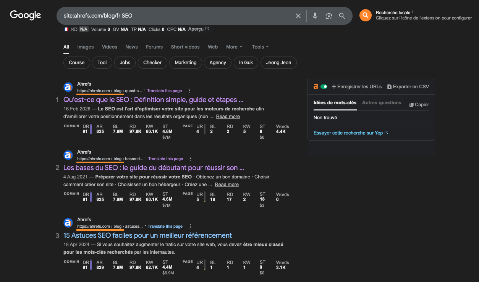479x282 pixels.
Task: Select the Marketing filter chip
Action: (x=185, y=62)
